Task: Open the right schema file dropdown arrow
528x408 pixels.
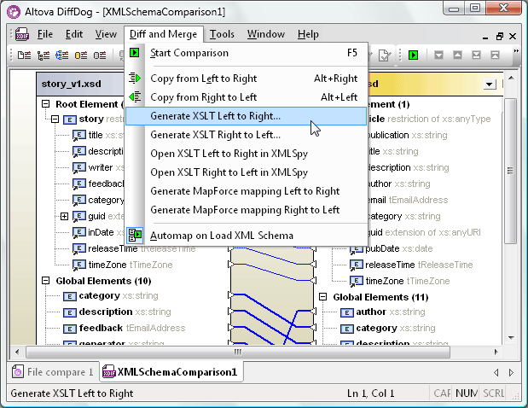Action: pos(490,84)
